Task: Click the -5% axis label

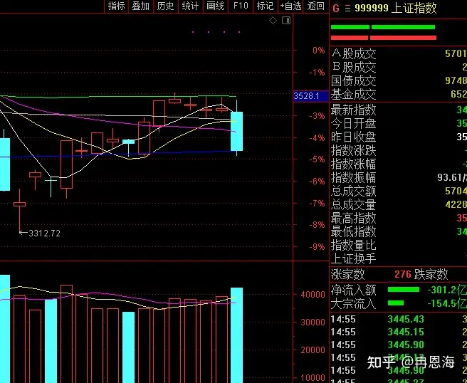Action: pyautogui.click(x=317, y=159)
